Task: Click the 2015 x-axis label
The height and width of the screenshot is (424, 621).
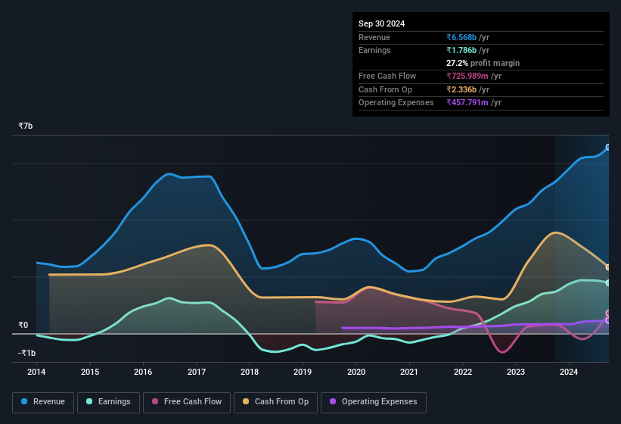Action: coord(90,372)
